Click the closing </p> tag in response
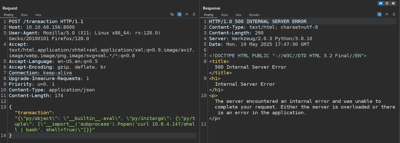 [x=215, y=118]
